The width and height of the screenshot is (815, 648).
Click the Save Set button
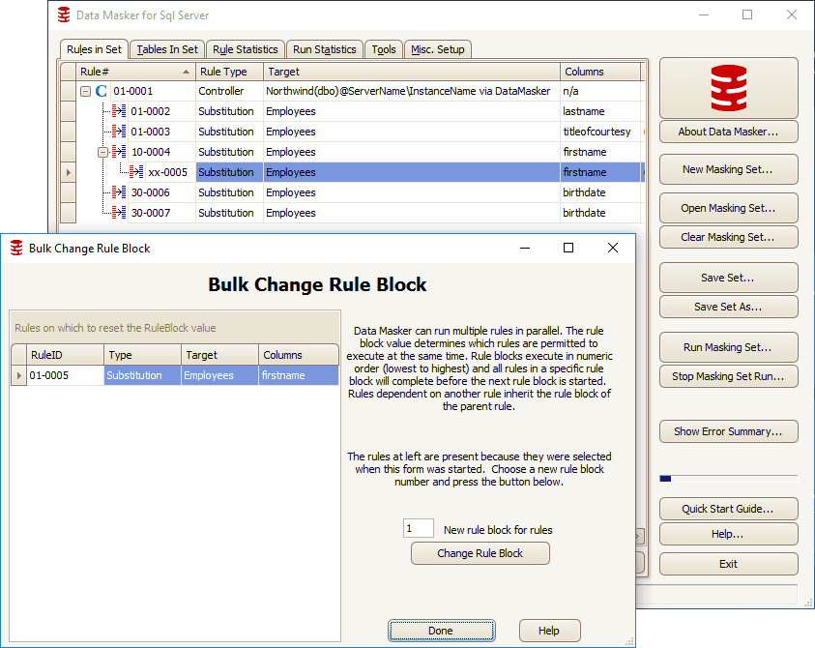[729, 278]
